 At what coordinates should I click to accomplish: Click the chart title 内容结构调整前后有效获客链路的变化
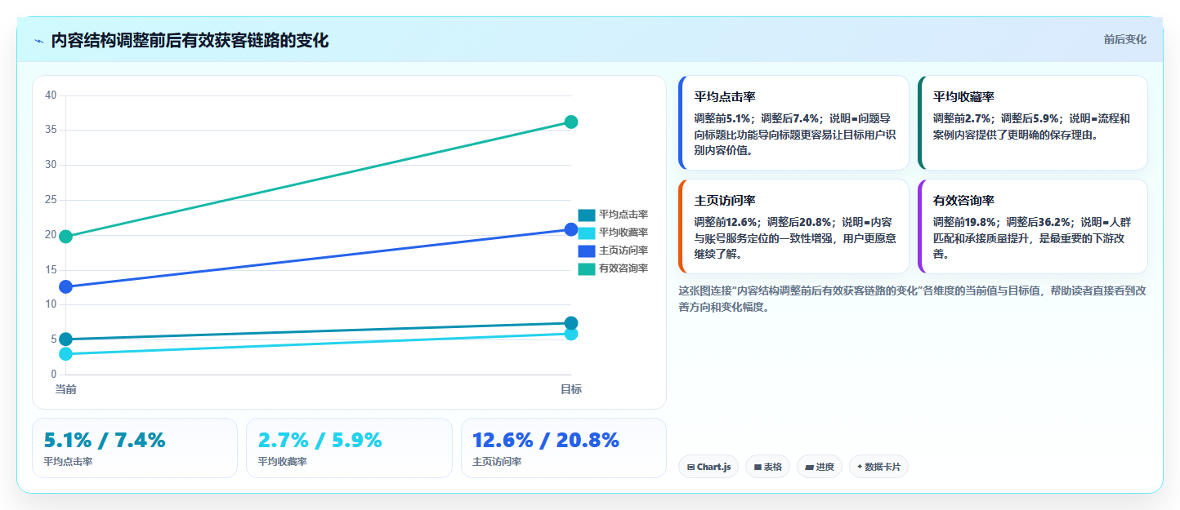[190, 41]
